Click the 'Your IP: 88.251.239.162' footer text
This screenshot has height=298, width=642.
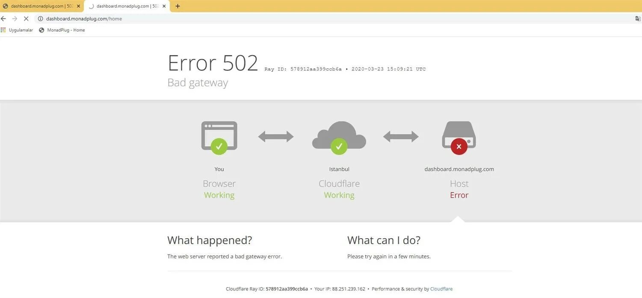(340, 289)
